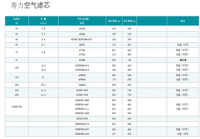This screenshot has height=139, width=200.
Task: Select model cell 88290001-466
Action: click(x=82, y=100)
